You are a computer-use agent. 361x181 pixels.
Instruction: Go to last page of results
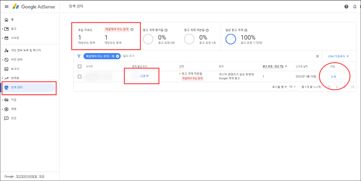click(x=352, y=87)
